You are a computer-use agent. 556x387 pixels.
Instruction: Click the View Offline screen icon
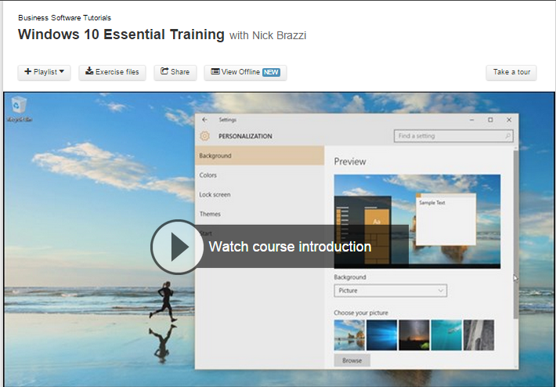click(x=215, y=71)
